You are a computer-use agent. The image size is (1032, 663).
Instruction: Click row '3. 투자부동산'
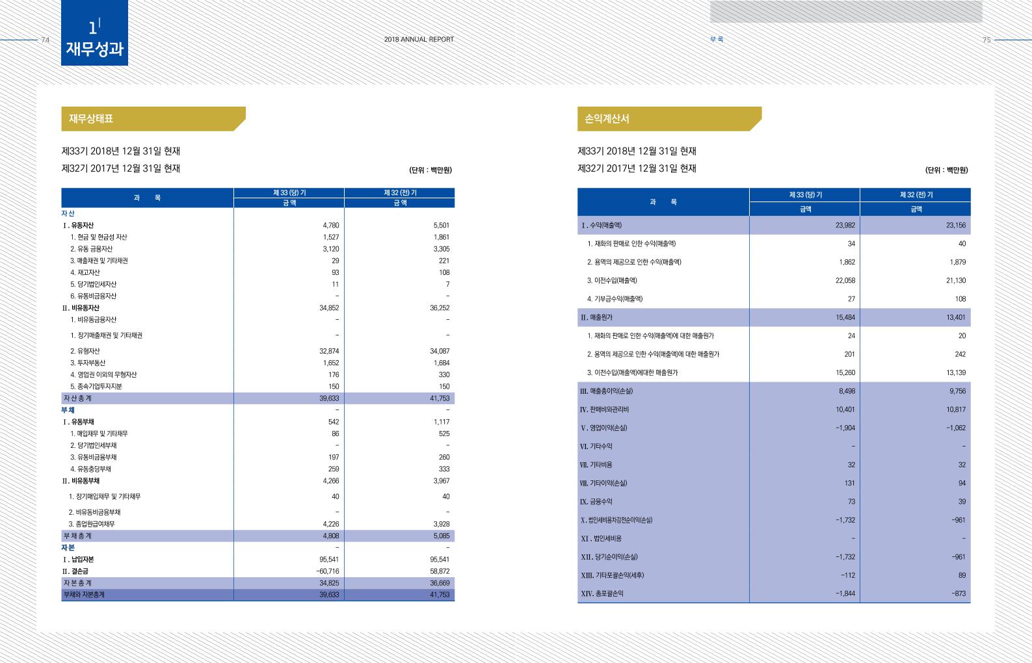(x=258, y=363)
